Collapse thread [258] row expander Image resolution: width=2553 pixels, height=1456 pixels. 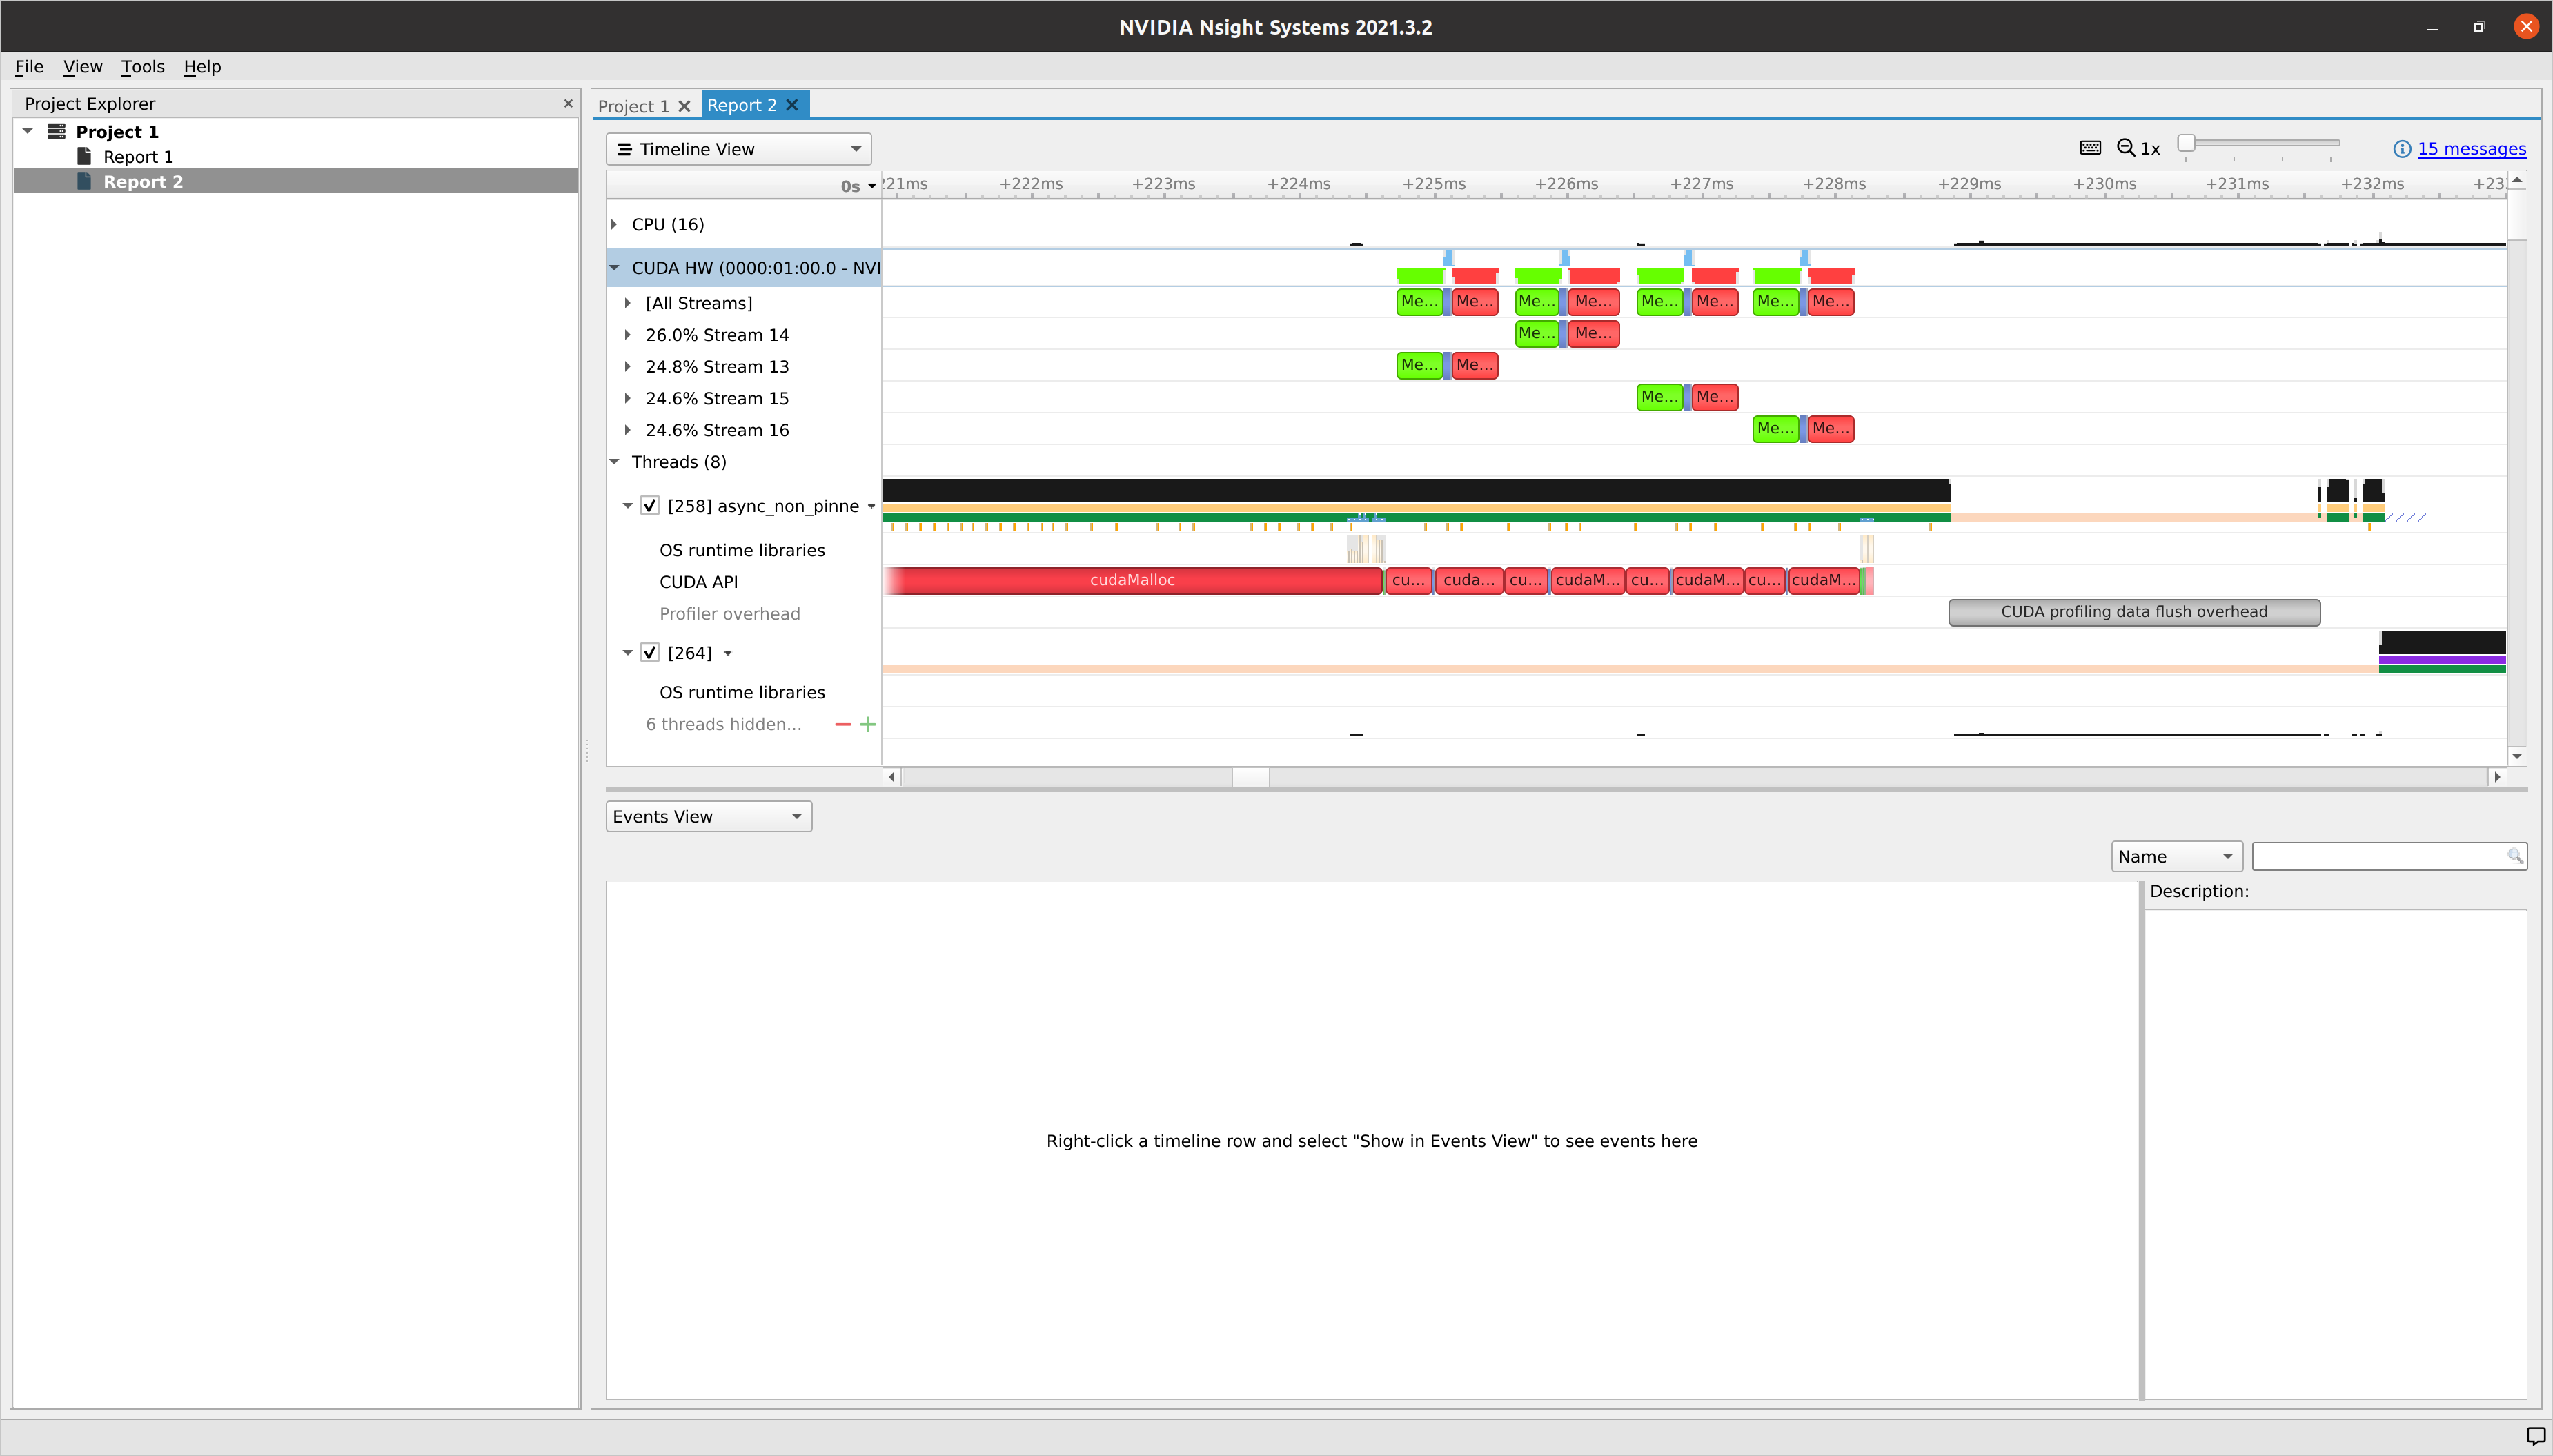(x=628, y=506)
